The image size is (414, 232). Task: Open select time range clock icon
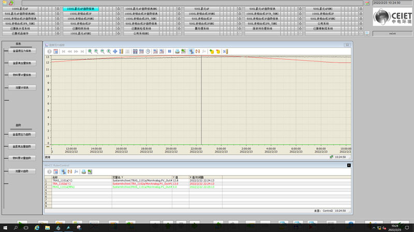148,52
